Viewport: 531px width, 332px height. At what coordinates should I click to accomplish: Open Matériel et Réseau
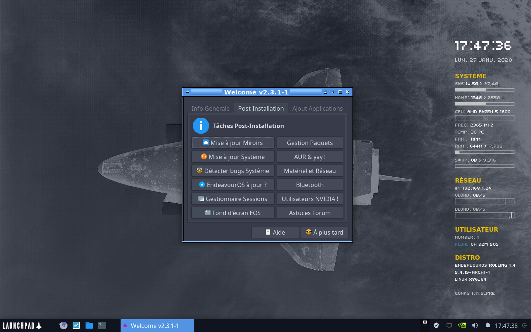tap(310, 171)
